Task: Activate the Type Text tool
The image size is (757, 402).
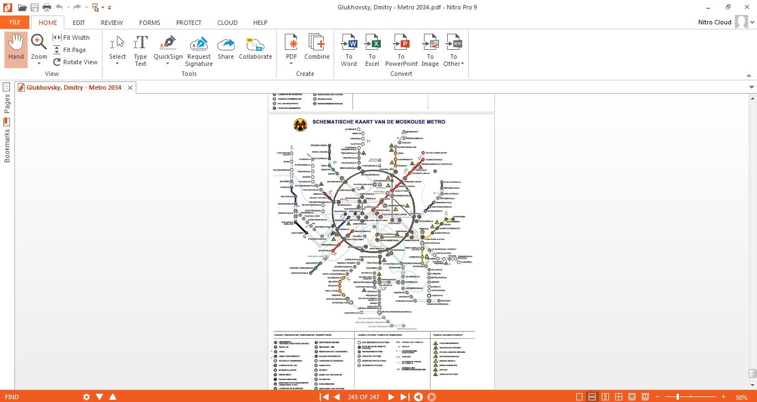Action: point(141,50)
